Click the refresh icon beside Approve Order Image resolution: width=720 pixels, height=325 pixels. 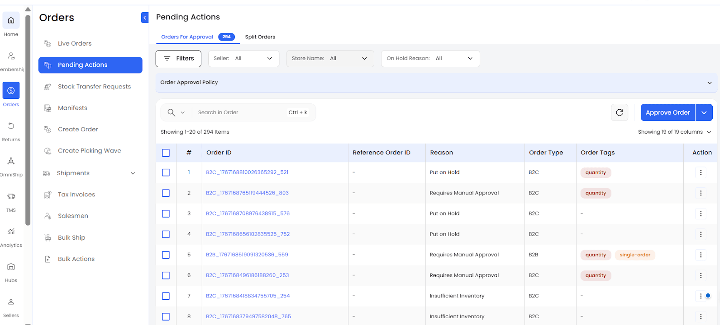620,112
